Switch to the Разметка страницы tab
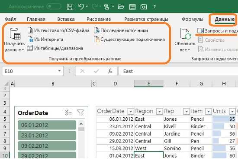The image size is (238, 159). [146, 19]
